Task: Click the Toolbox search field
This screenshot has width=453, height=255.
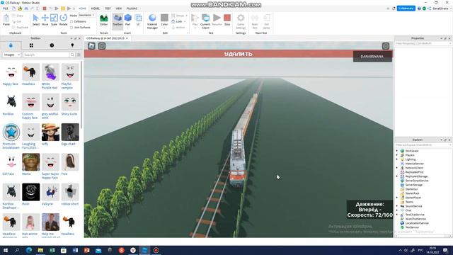Action: tap(46, 55)
